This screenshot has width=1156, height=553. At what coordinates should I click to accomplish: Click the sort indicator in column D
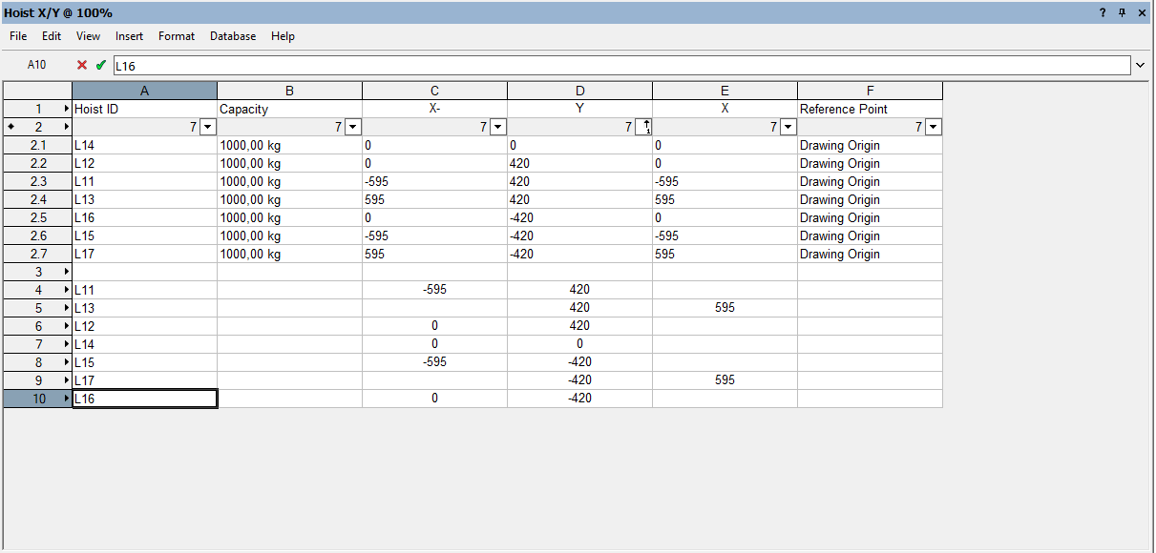pos(643,127)
